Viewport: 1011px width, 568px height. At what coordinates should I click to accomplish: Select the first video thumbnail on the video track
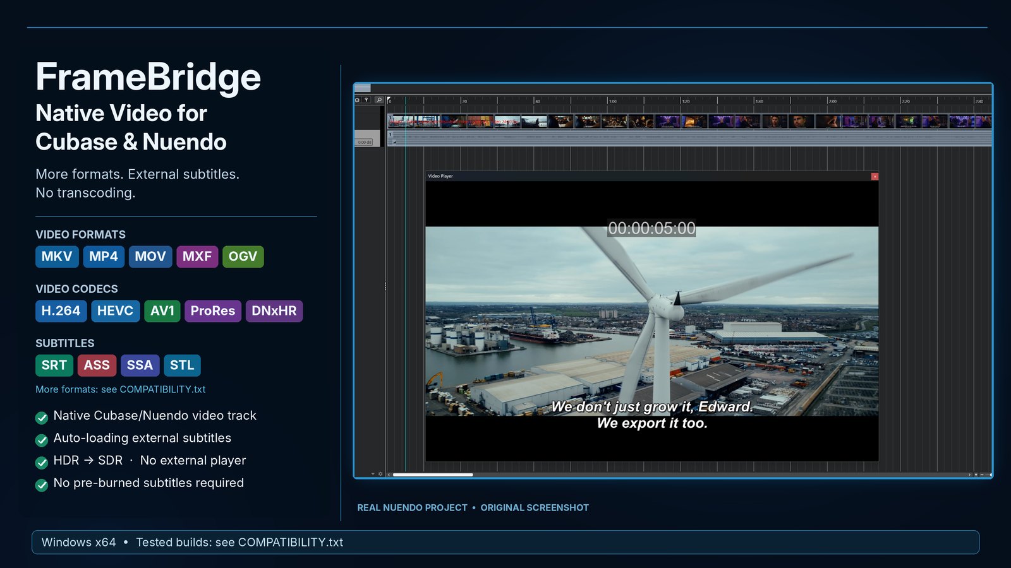[x=401, y=121]
